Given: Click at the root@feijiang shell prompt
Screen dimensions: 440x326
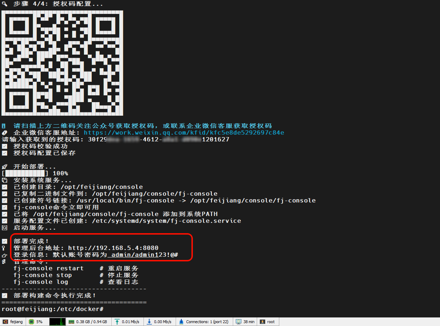Looking at the screenshot, I should click(52, 309).
